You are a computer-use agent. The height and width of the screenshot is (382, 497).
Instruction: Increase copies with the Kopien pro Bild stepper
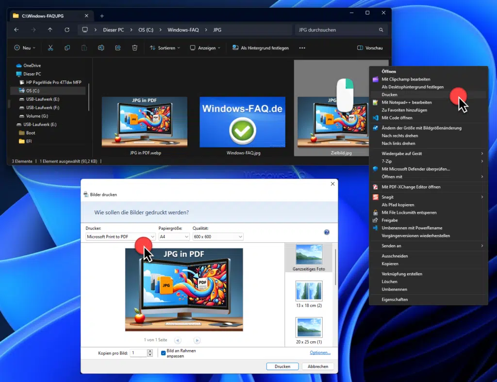pos(150,351)
